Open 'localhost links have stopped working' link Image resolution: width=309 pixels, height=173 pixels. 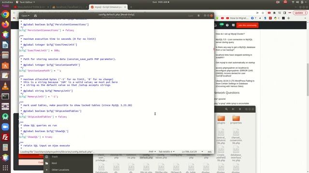(x=234, y=56)
